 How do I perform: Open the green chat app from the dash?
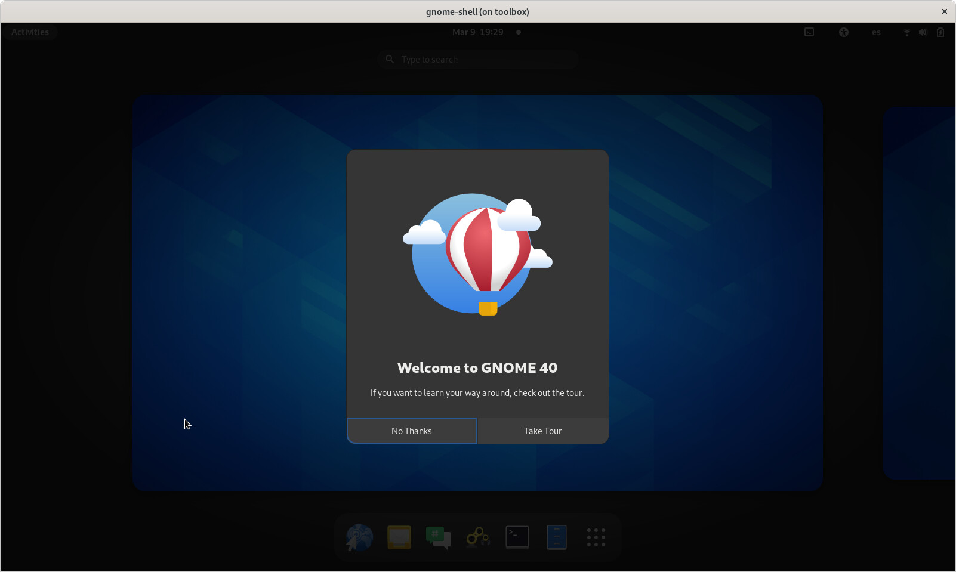point(438,537)
